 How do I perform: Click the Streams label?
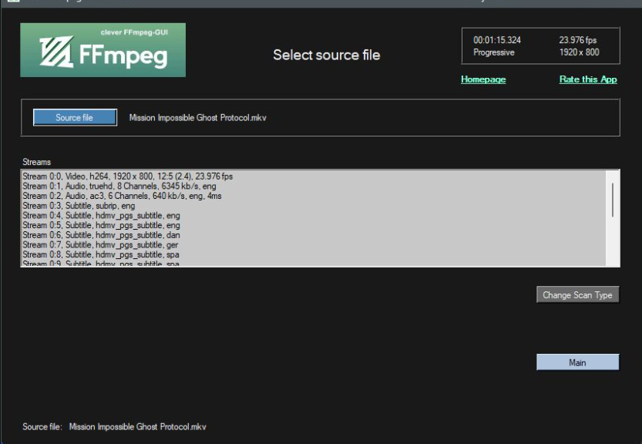point(36,162)
